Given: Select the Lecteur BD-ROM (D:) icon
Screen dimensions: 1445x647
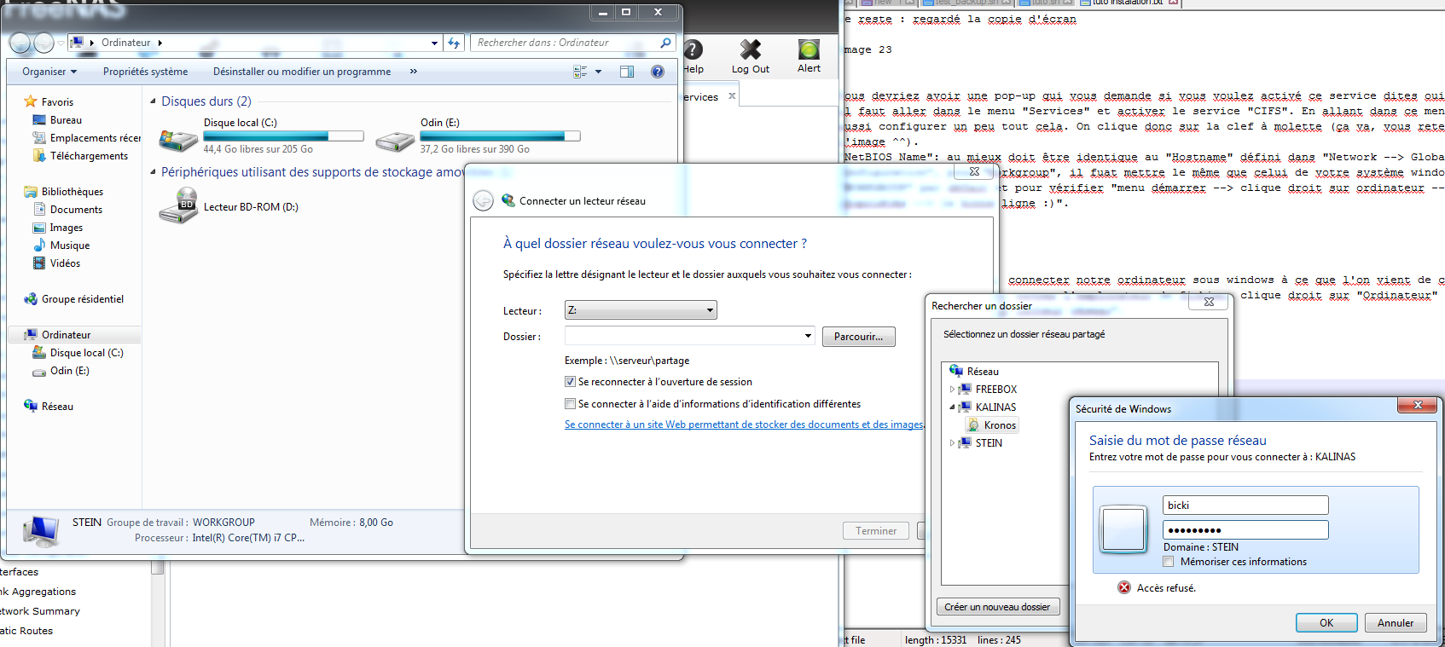Looking at the screenshot, I should coord(178,206).
